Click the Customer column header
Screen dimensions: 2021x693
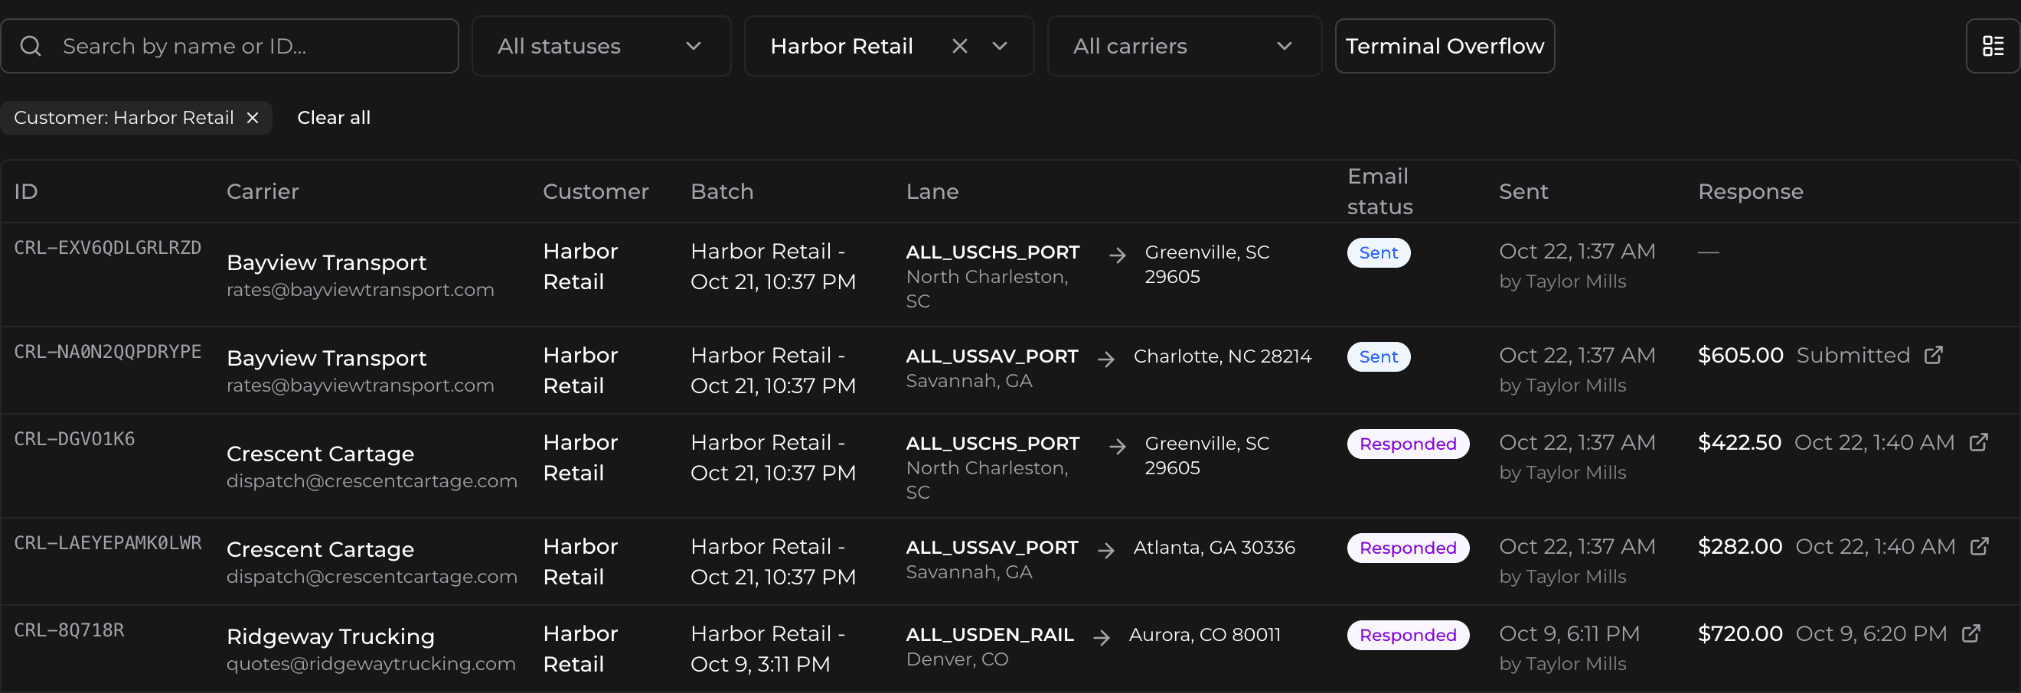[596, 191]
